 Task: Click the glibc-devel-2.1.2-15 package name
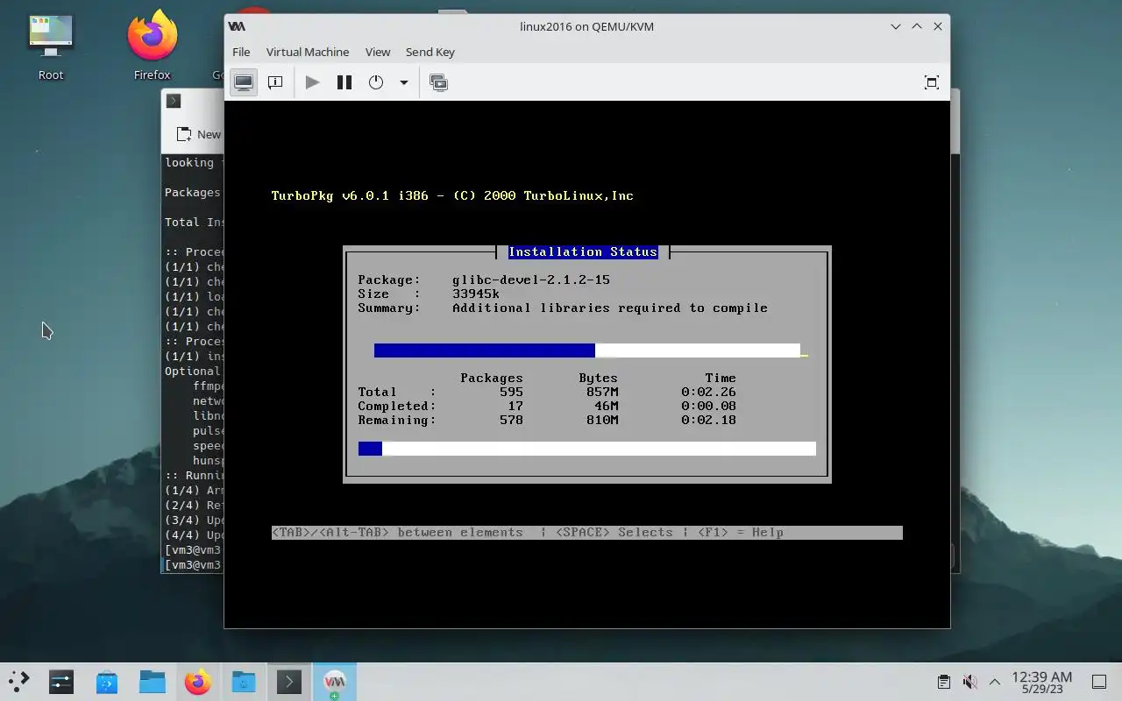point(531,280)
